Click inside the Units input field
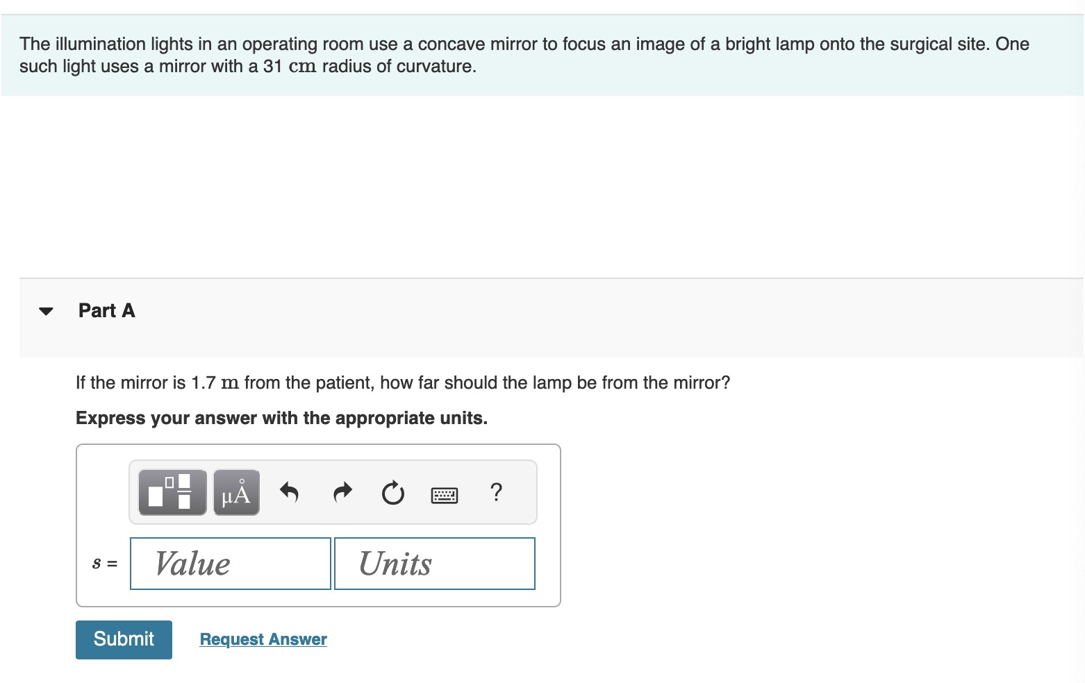1085x683 pixels. tap(434, 564)
